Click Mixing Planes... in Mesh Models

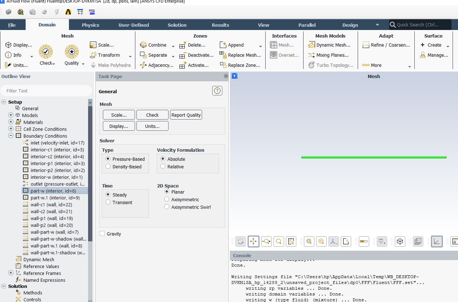click(x=328, y=55)
